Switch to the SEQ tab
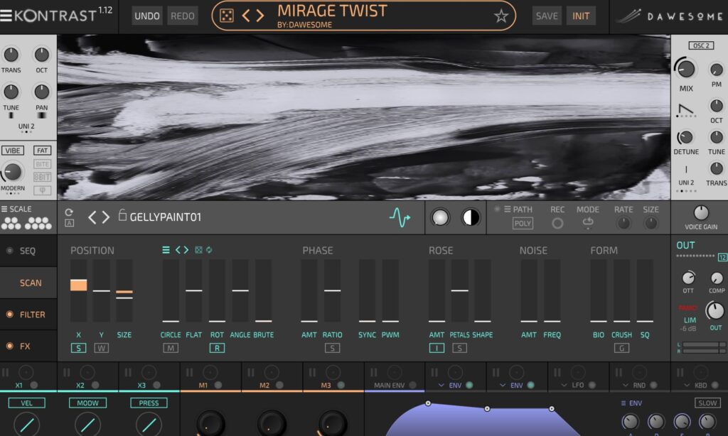The width and height of the screenshot is (728, 436). 28,251
